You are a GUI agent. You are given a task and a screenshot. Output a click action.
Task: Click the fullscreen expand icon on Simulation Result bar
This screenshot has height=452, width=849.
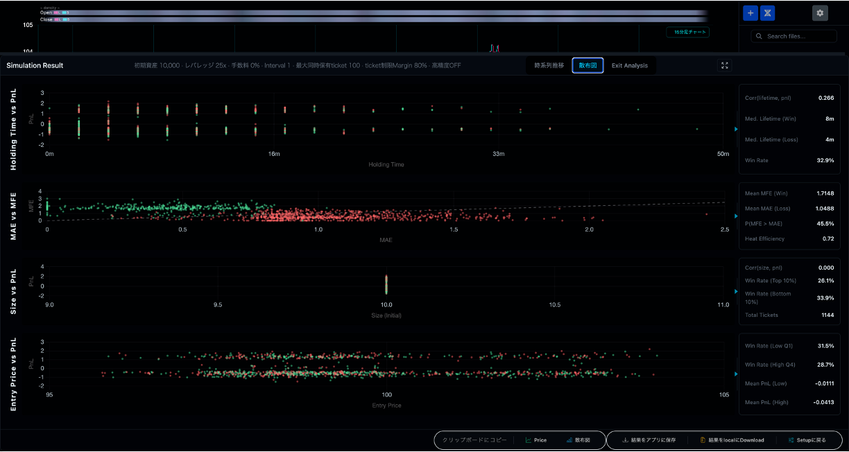[x=724, y=65]
